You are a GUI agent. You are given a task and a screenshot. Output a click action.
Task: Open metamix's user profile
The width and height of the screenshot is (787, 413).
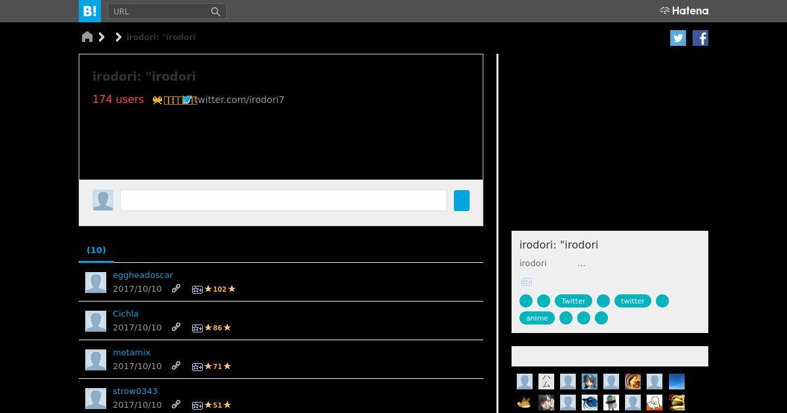point(131,352)
